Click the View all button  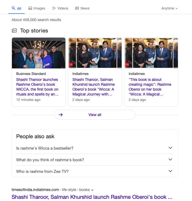tap(95, 115)
